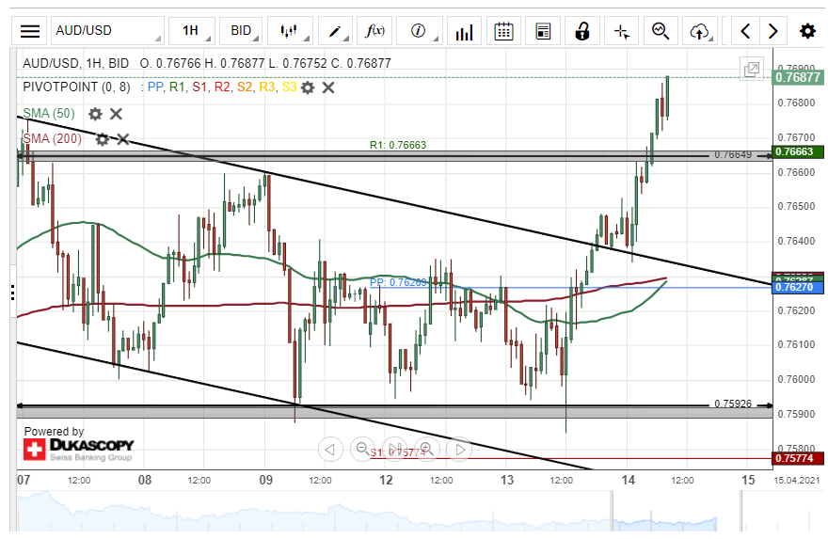Open the AUD/USD instrument selector

click(107, 31)
